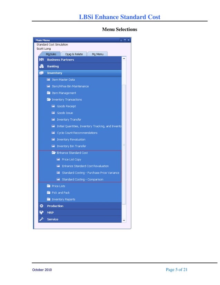The image size is (220, 285).
Task: Click the Inventory module box icon
Action: [x=41, y=73]
